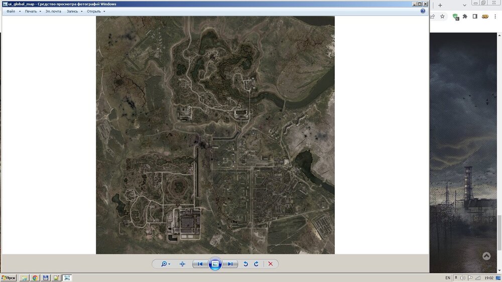Open the green shield adblock extension
502x282 pixels.
pyautogui.click(x=456, y=17)
